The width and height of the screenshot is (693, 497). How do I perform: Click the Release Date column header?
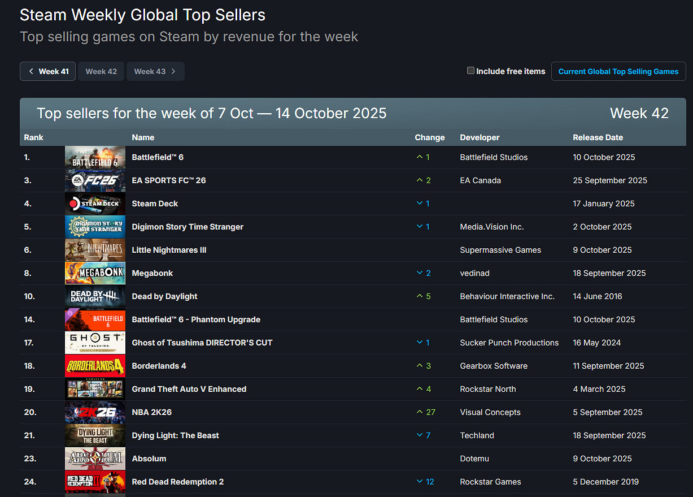[x=598, y=137]
